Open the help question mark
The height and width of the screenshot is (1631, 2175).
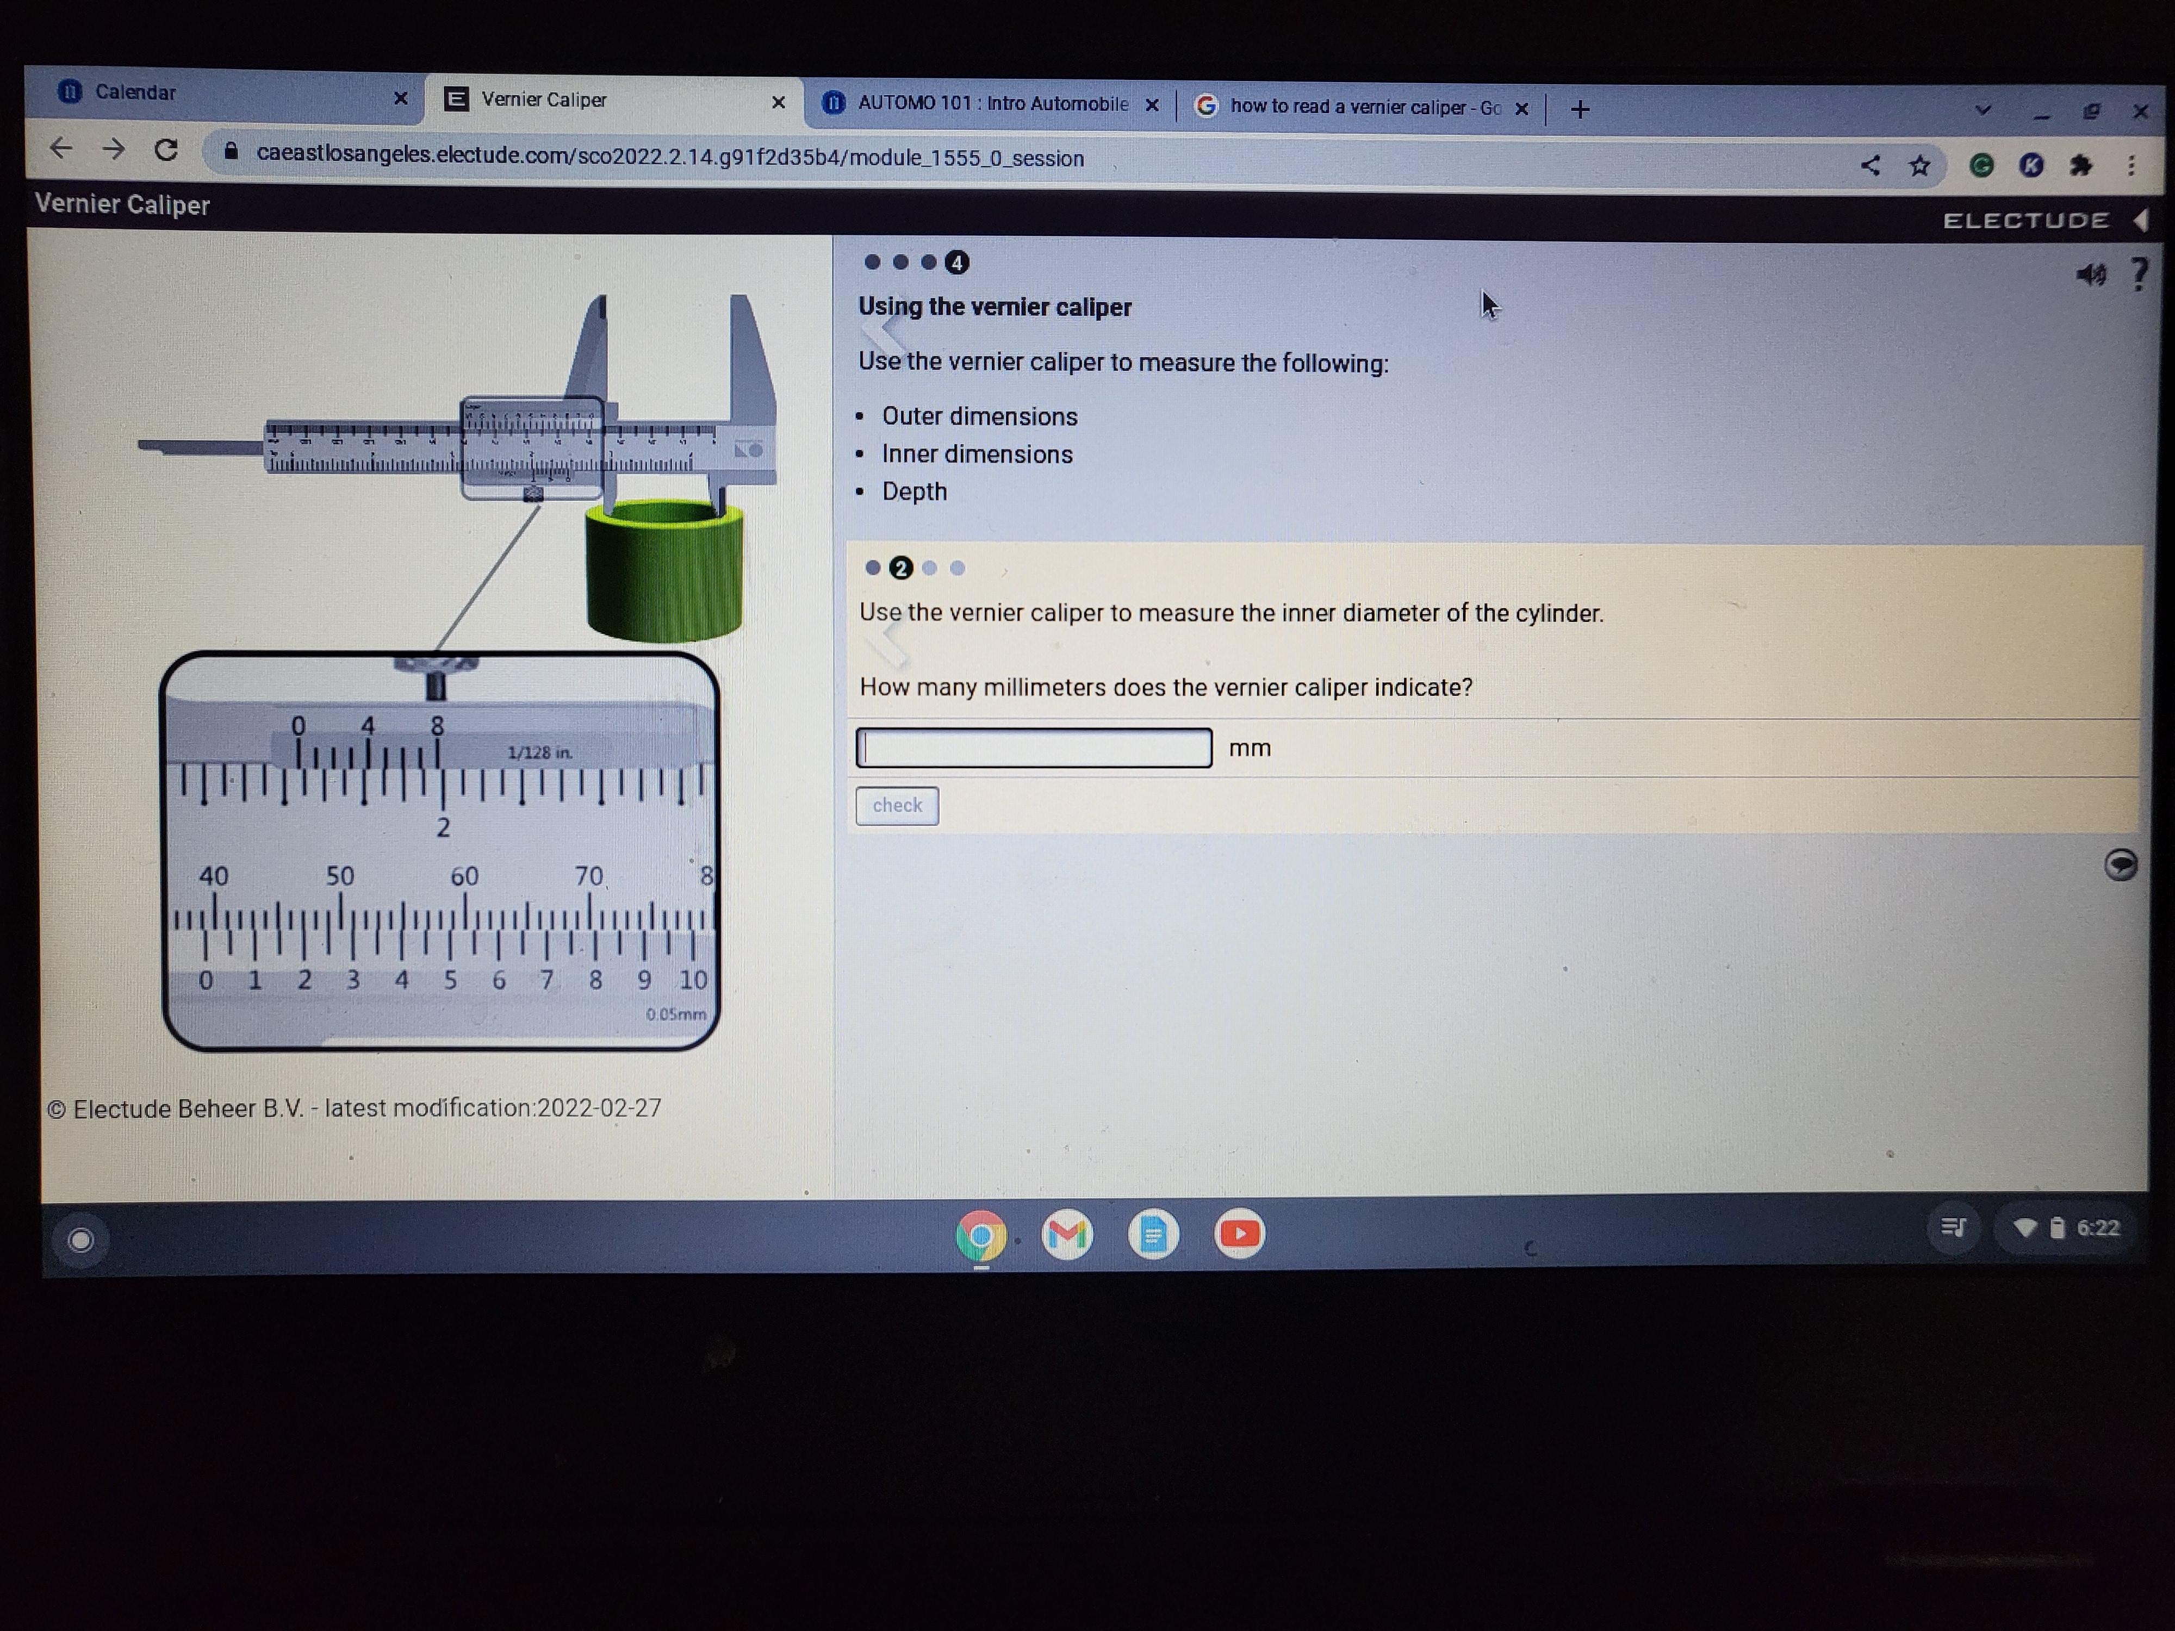pyautogui.click(x=2139, y=273)
